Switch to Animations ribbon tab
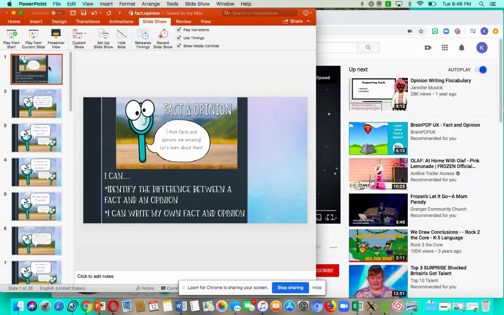The height and width of the screenshot is (315, 504). click(121, 21)
